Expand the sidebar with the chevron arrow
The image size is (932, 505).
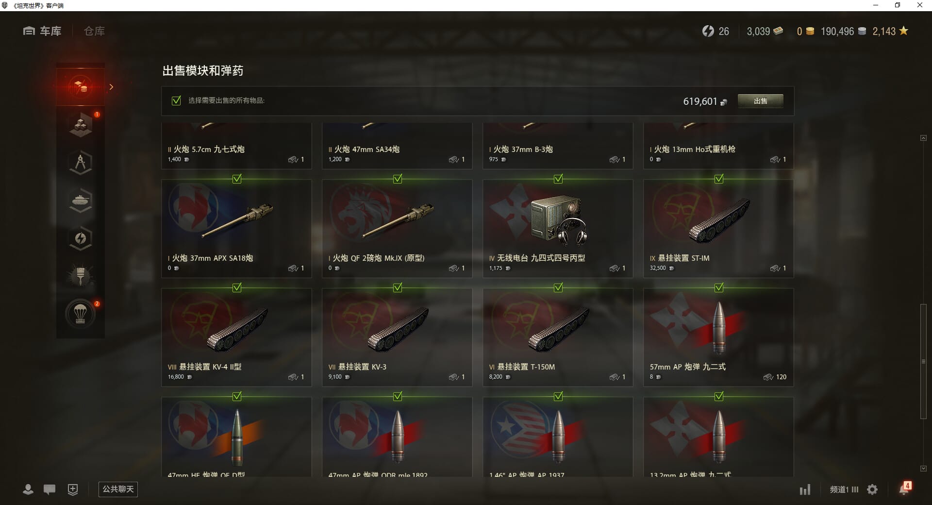111,87
